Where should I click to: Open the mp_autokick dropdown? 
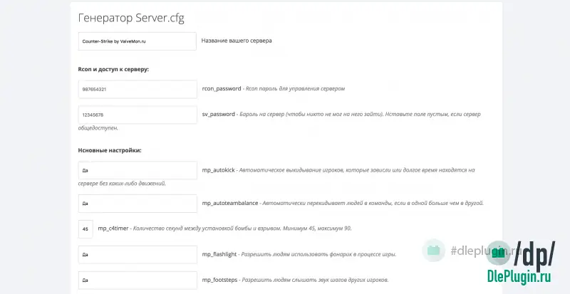138,170
